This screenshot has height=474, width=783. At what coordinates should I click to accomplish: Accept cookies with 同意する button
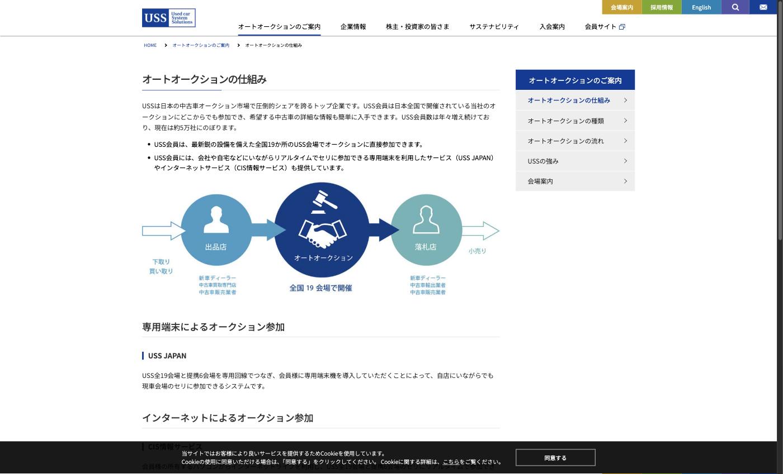[x=555, y=457]
